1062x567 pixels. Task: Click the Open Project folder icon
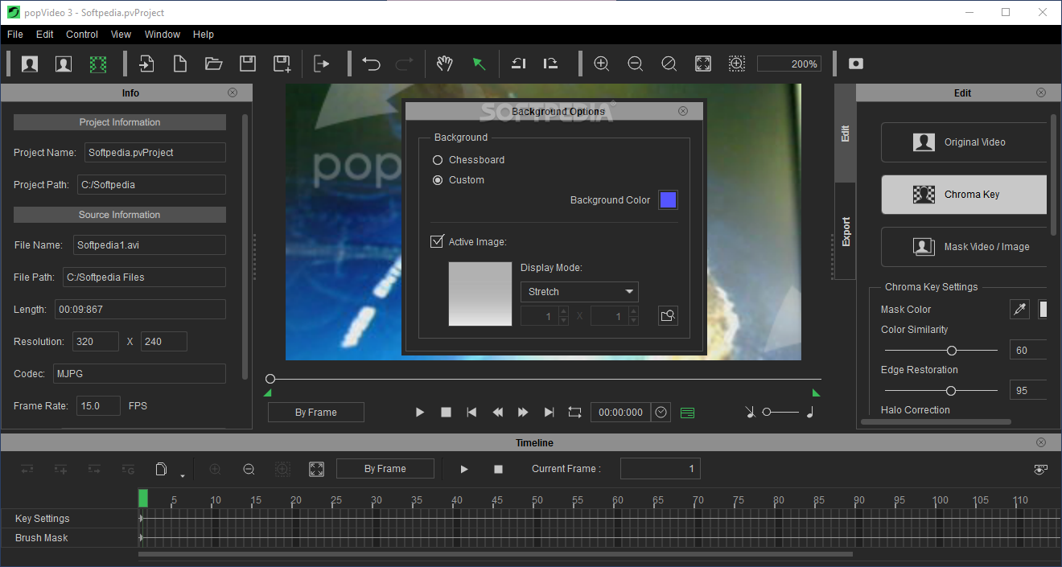point(213,64)
